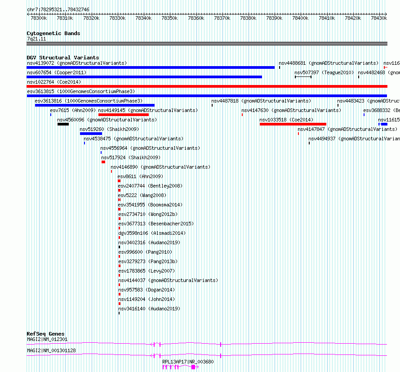The width and height of the screenshot is (400, 372).
Task: Open the nsv4144037 gnomAD variant label
Action: (169, 280)
